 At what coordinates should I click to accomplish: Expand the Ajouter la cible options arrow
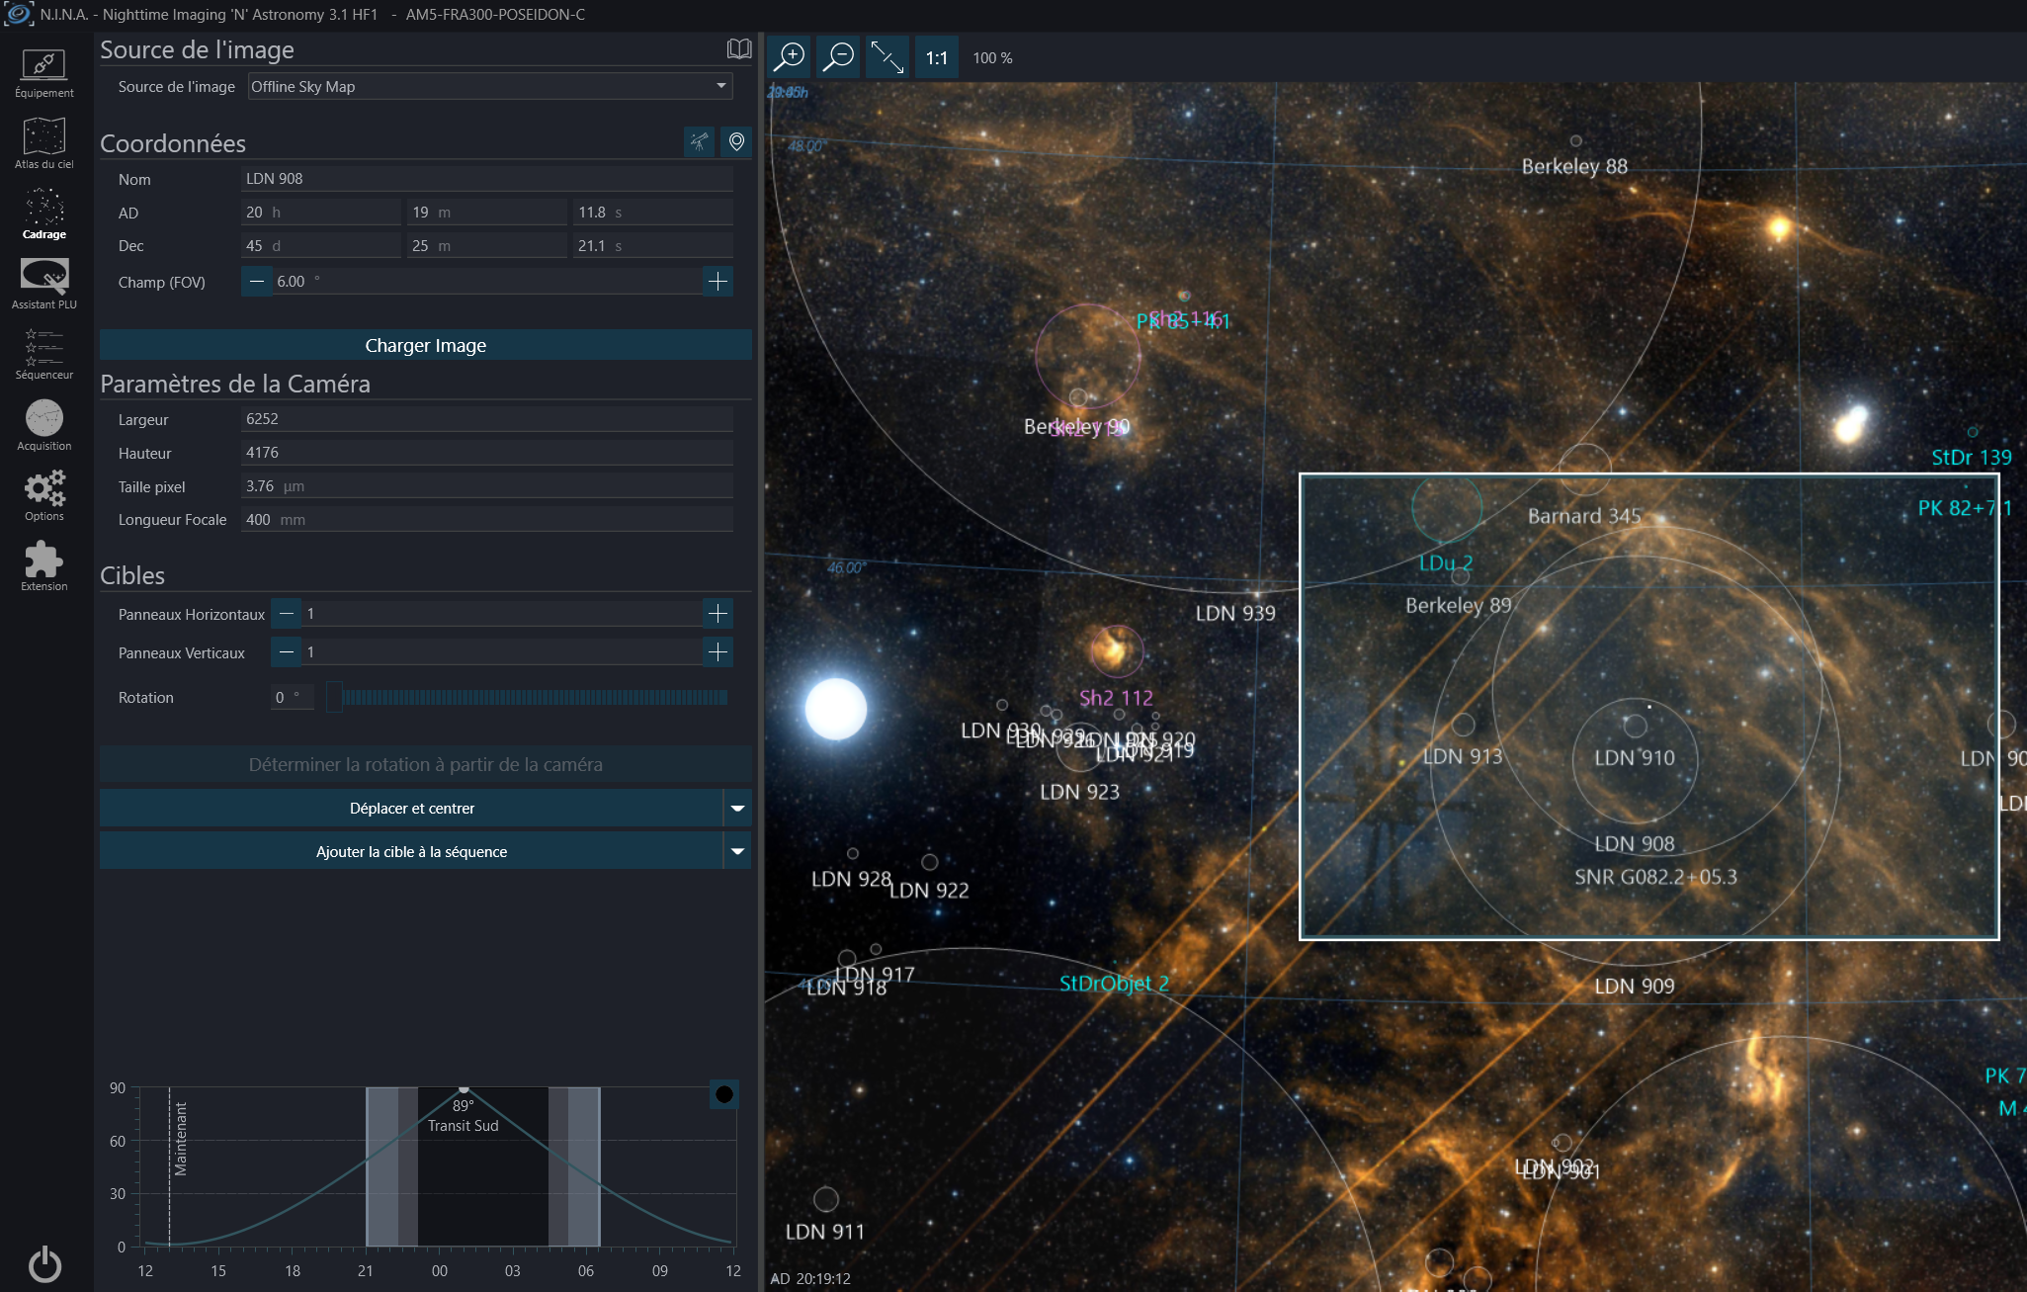coord(737,852)
